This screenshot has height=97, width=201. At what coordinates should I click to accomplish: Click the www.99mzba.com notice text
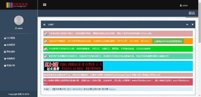tap(141, 80)
